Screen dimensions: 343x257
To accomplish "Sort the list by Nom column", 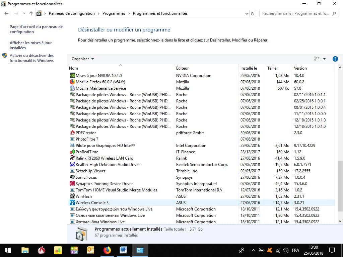I will 121,68.
